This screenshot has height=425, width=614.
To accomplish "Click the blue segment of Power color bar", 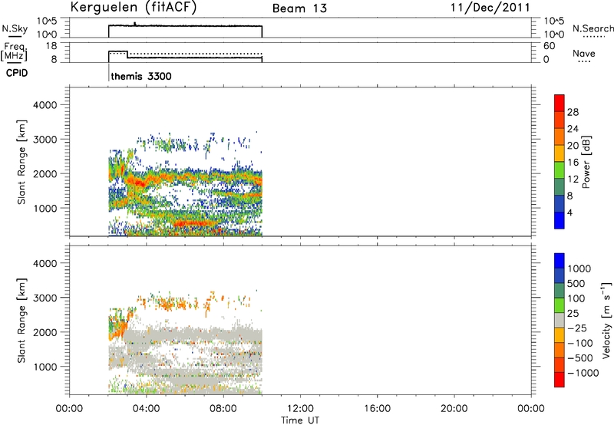I will coord(560,220).
